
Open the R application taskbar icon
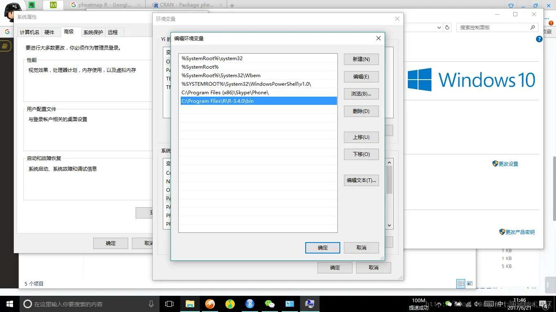pyautogui.click(x=250, y=304)
